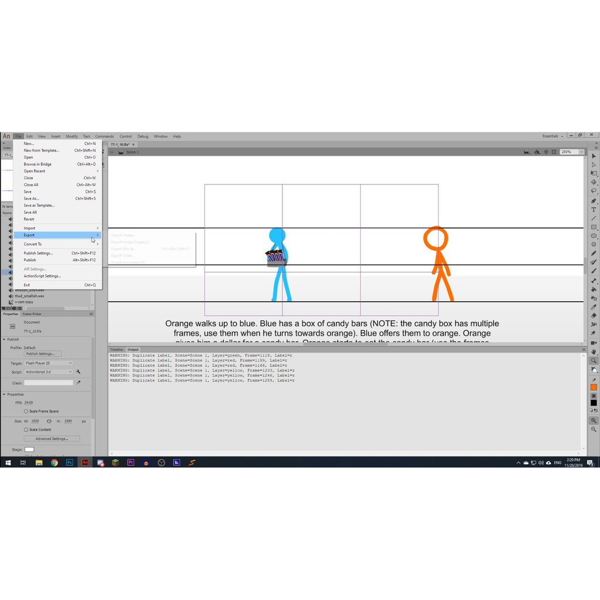Select the Camera tool
The height and width of the screenshot is (600, 600).
[594, 343]
